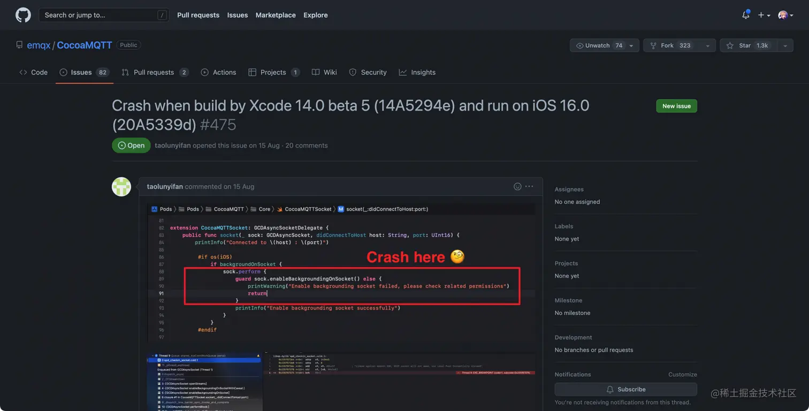Screen dimensions: 809x411
Task: Open the emqx owner link
Action: click(x=39, y=45)
